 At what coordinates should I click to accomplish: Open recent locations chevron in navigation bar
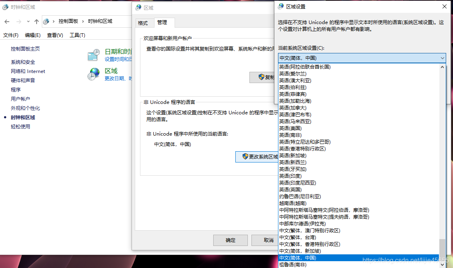28,22
